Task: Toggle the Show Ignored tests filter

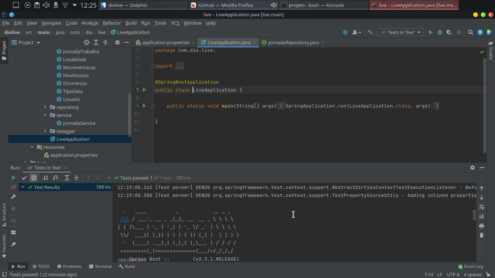Action: click(x=34, y=178)
